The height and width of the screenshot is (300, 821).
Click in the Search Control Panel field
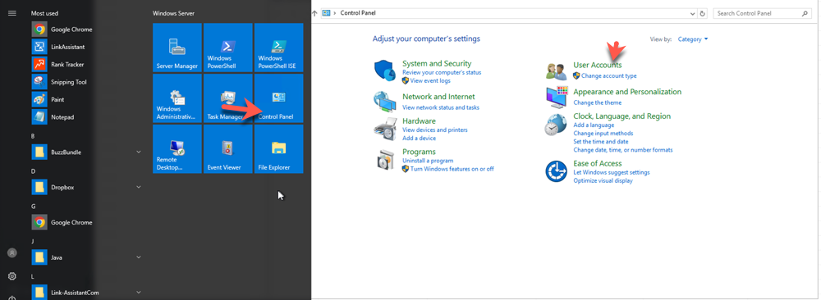coord(763,14)
